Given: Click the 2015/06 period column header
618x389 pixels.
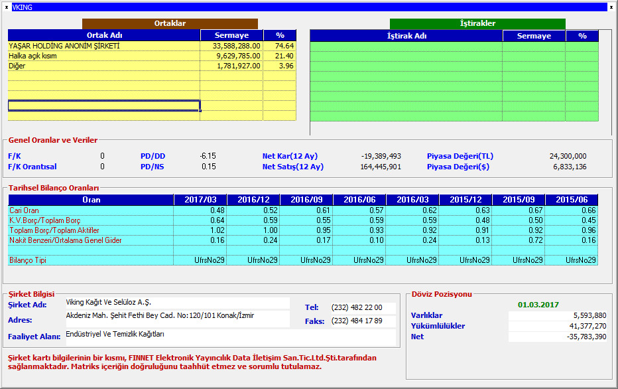Looking at the screenshot, I should (x=572, y=200).
